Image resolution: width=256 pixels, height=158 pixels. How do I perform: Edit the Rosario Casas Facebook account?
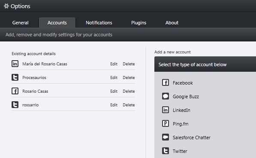(x=114, y=91)
